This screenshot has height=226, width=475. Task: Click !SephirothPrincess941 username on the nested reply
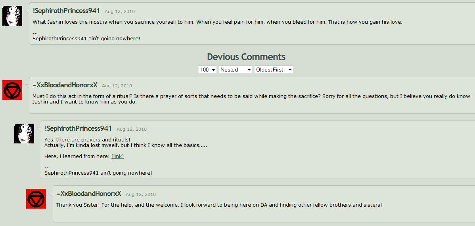(x=78, y=128)
